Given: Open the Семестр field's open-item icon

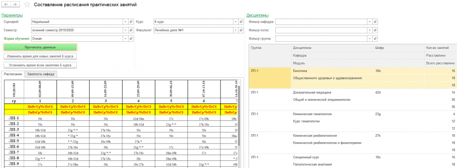Looking at the screenshot, I should [131, 30].
